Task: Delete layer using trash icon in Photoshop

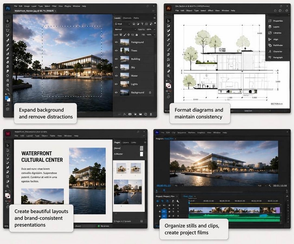Action: pyautogui.click(x=151, y=114)
